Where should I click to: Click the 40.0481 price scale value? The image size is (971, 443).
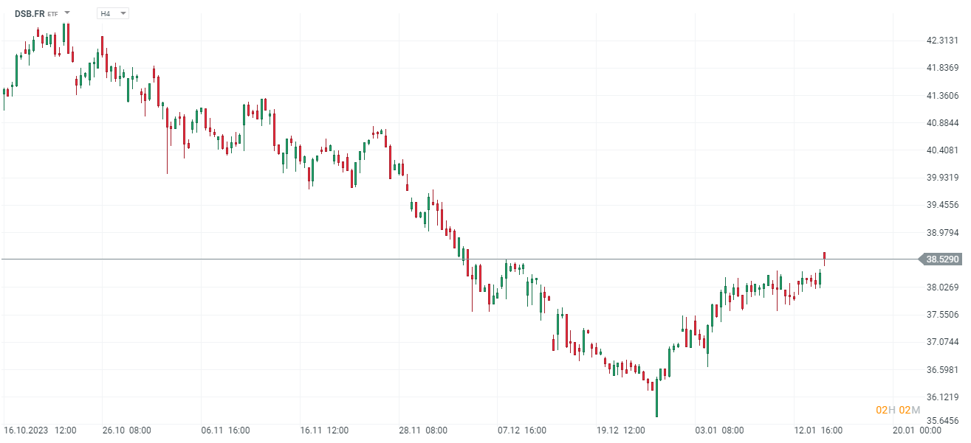[942, 150]
